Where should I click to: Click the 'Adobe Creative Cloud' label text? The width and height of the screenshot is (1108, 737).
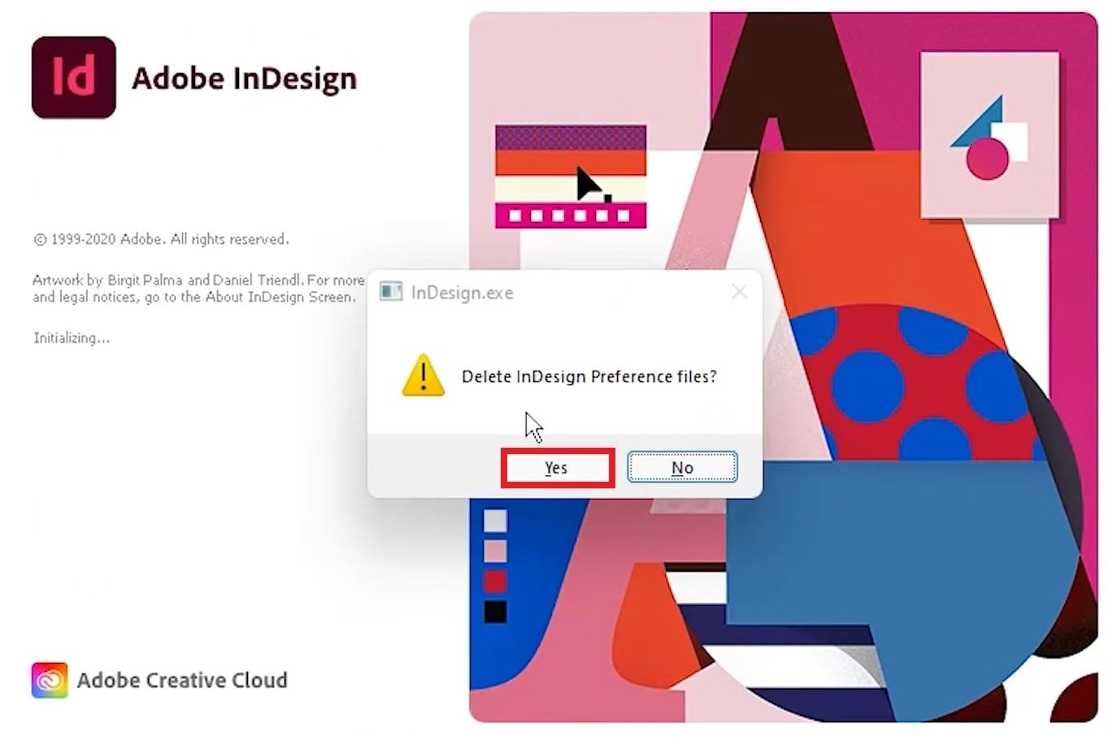pos(182,680)
